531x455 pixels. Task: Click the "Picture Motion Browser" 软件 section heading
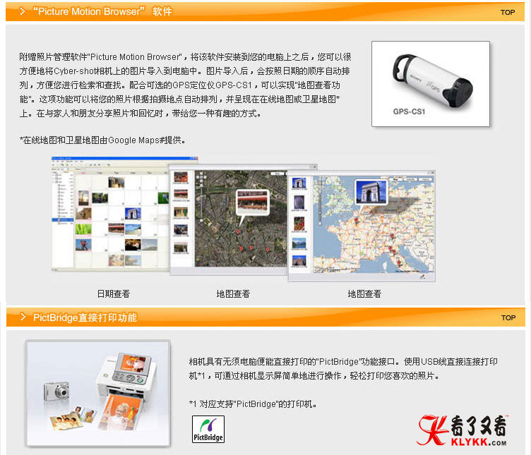coord(102,11)
